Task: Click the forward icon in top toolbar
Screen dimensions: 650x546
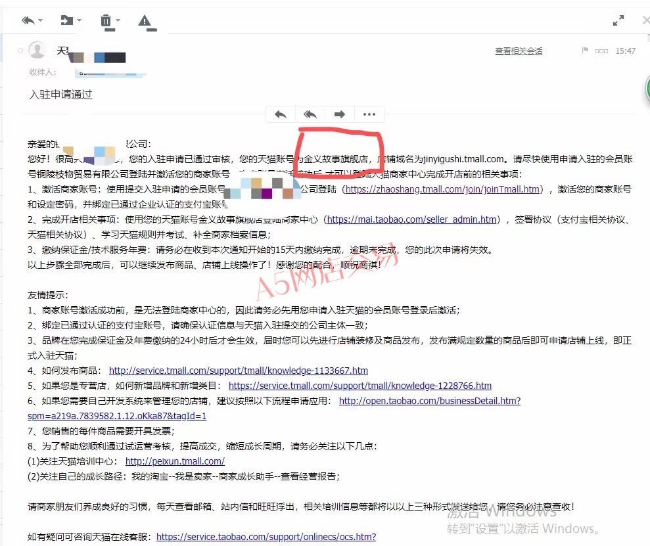Action: click(x=67, y=20)
